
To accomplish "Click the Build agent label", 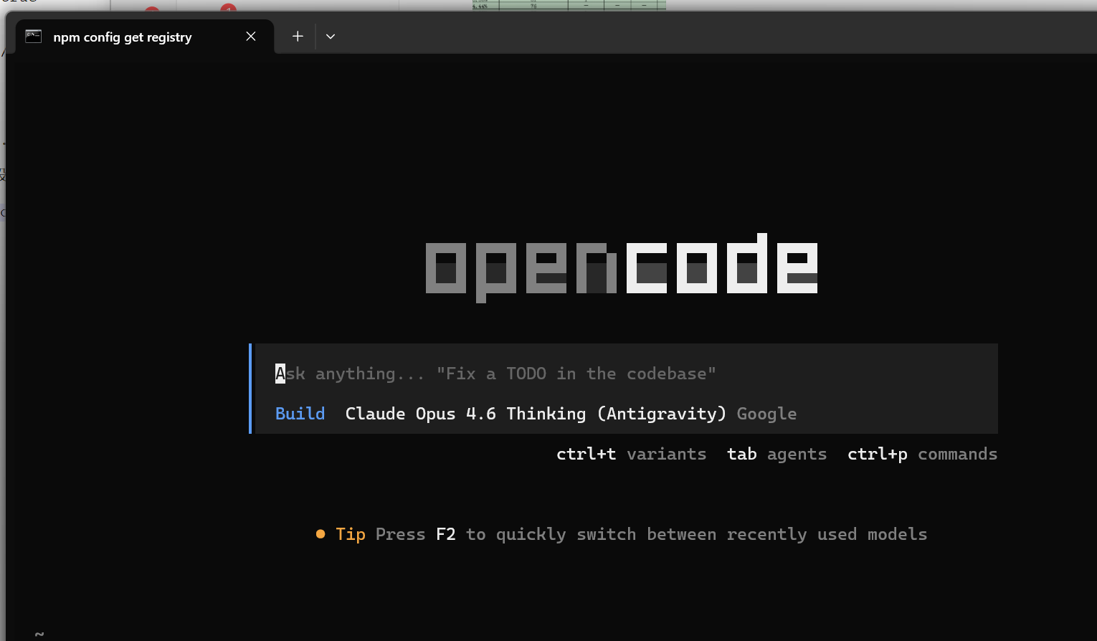I will click(x=300, y=414).
